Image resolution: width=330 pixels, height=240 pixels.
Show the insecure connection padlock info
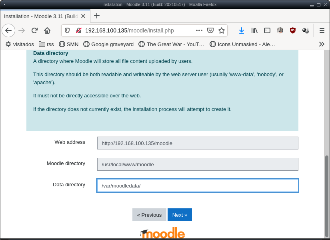[x=79, y=30]
